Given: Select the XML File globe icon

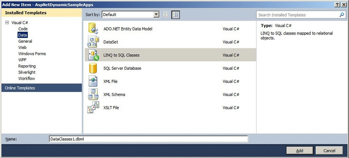Looking at the screenshot, I should (93, 81).
